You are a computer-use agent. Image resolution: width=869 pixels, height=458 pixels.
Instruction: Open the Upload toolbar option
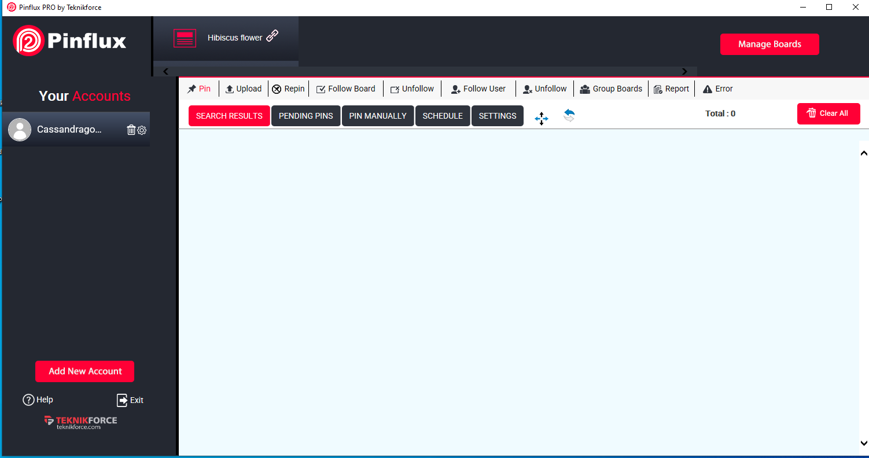point(244,89)
